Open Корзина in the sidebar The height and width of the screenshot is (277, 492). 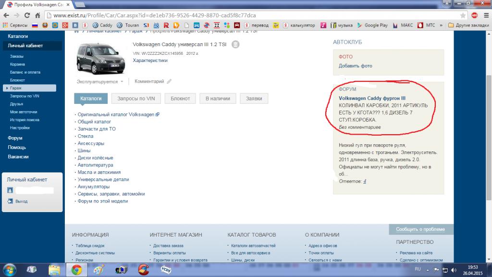(17, 64)
